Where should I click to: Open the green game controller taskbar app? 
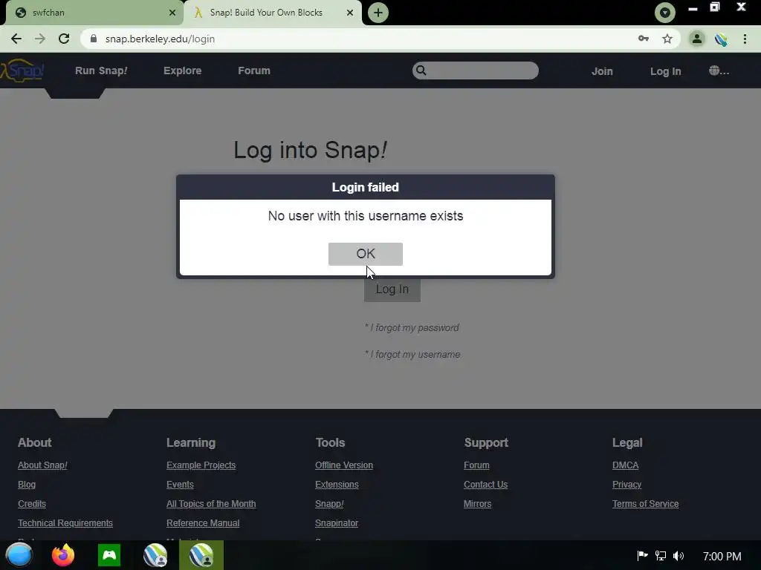[x=109, y=555]
